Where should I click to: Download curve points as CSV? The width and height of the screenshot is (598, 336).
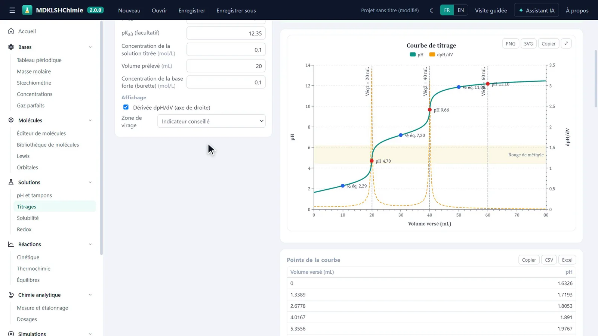coord(549,260)
